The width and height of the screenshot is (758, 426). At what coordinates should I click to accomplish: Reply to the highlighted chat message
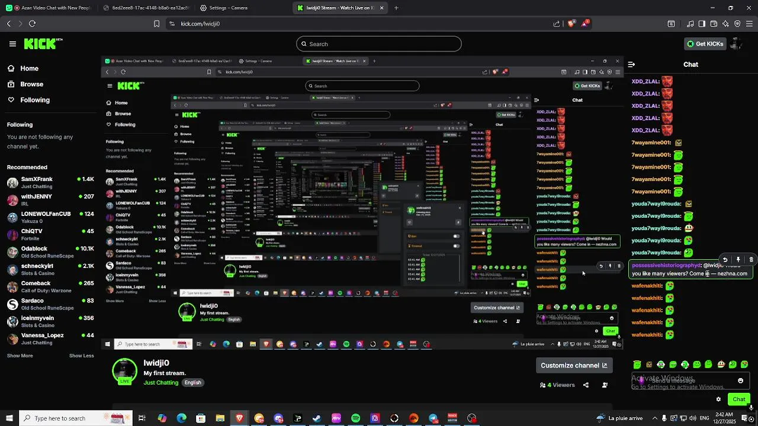pos(725,259)
